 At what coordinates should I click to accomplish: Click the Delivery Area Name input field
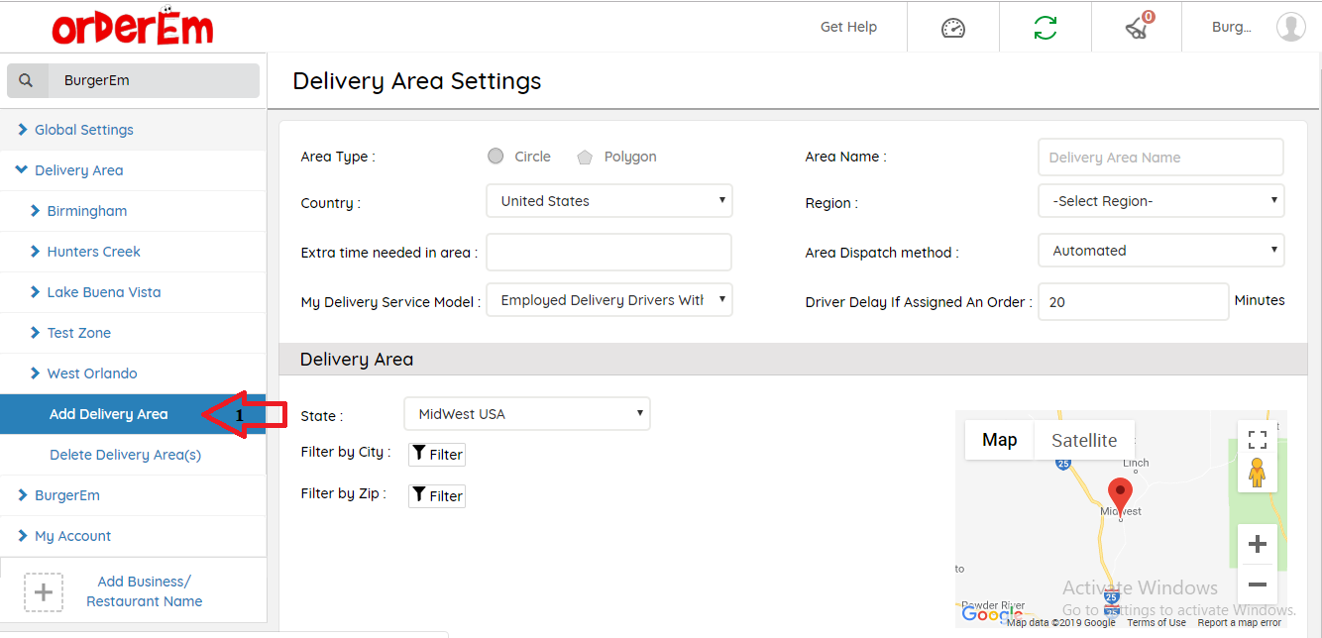pyautogui.click(x=1160, y=158)
